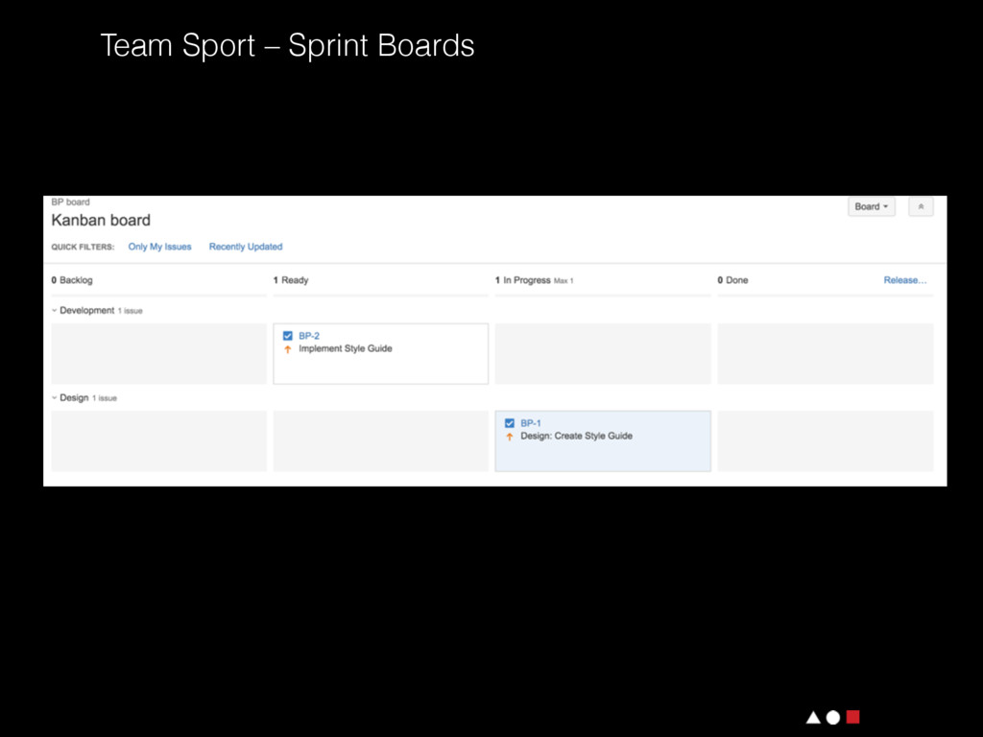Click the In Progress column header
The width and height of the screenshot is (983, 737).
[x=526, y=280]
